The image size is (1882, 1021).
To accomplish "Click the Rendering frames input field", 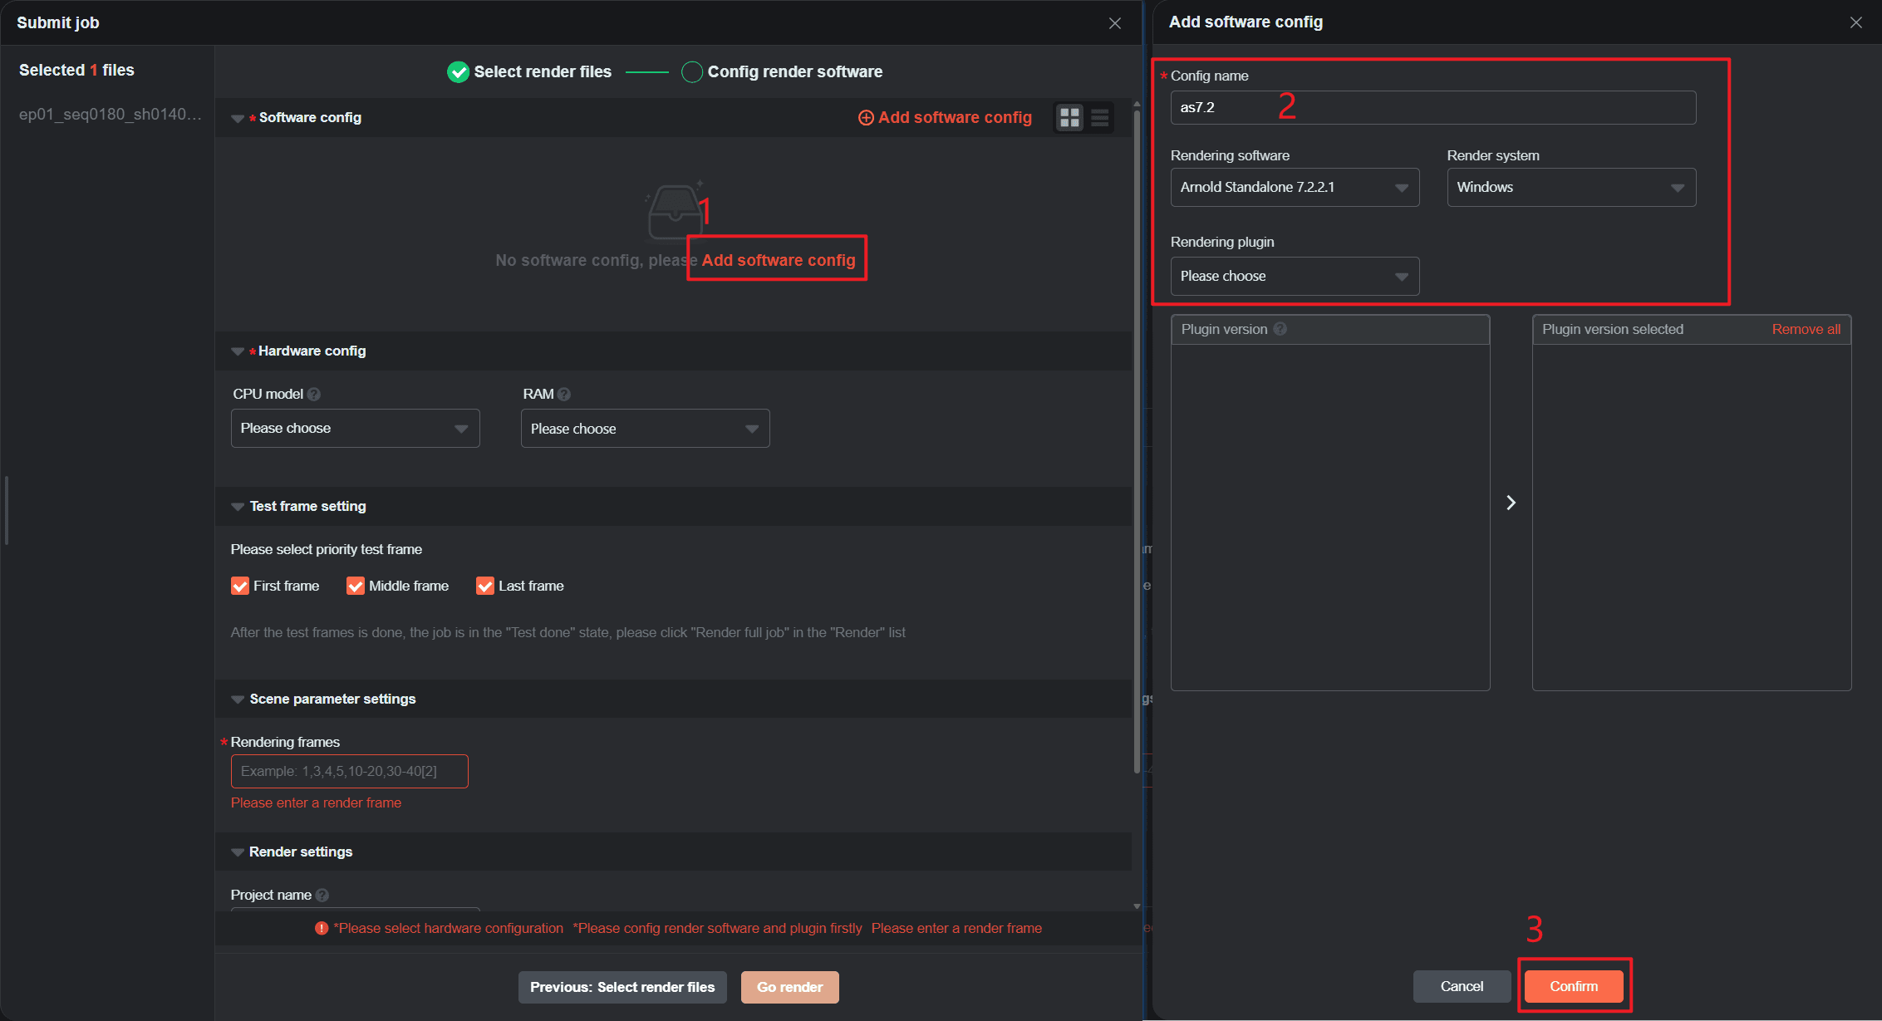I will coord(349,771).
